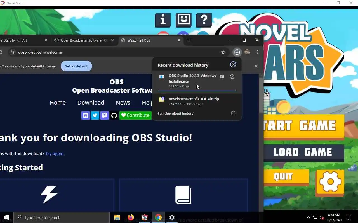Click the Type here to search box

pyautogui.click(x=62, y=217)
